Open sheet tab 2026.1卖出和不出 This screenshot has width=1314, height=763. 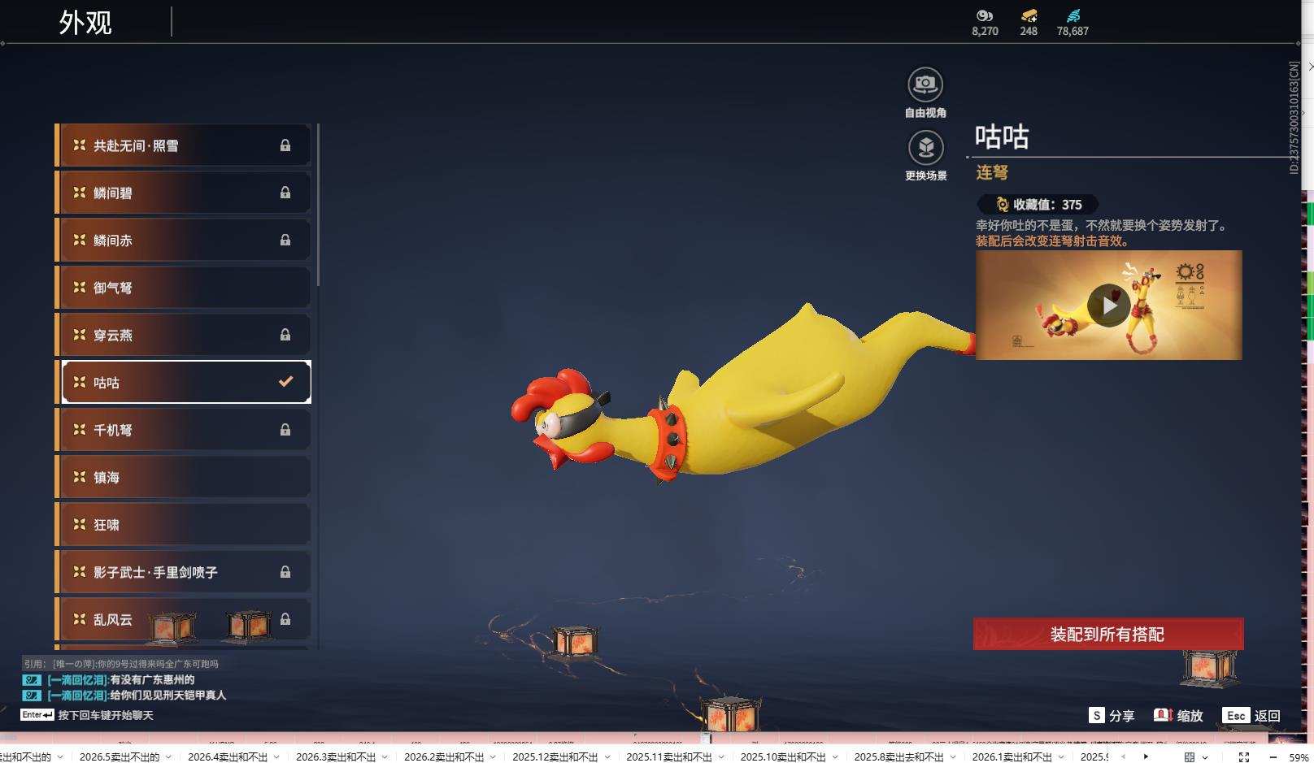coord(1012,756)
